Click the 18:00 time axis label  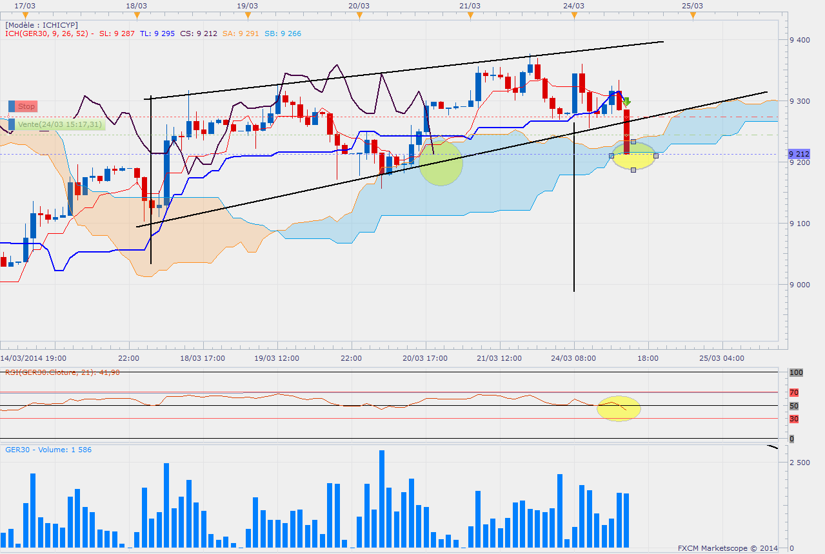[x=647, y=358]
